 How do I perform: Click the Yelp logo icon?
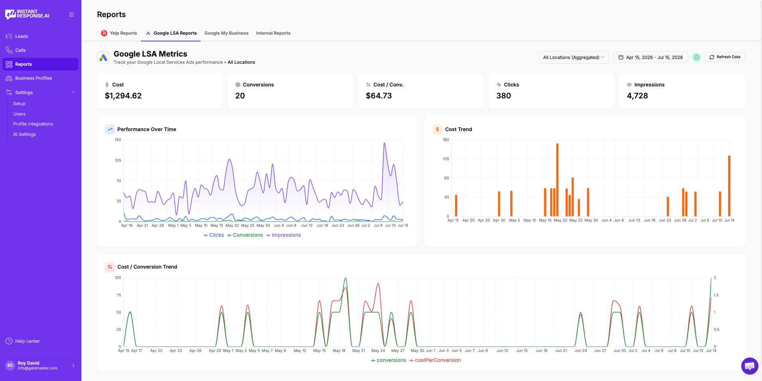point(104,33)
